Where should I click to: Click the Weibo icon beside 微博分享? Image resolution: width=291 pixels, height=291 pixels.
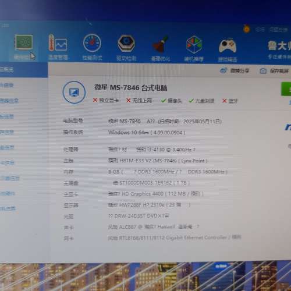[x=223, y=70]
